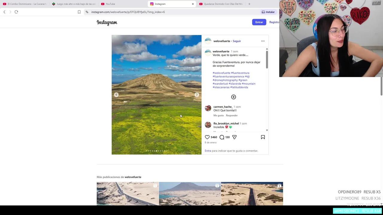Viewport: 383px width, 215px height.
Task: Reload the page with refresh icon
Action: 16,12
